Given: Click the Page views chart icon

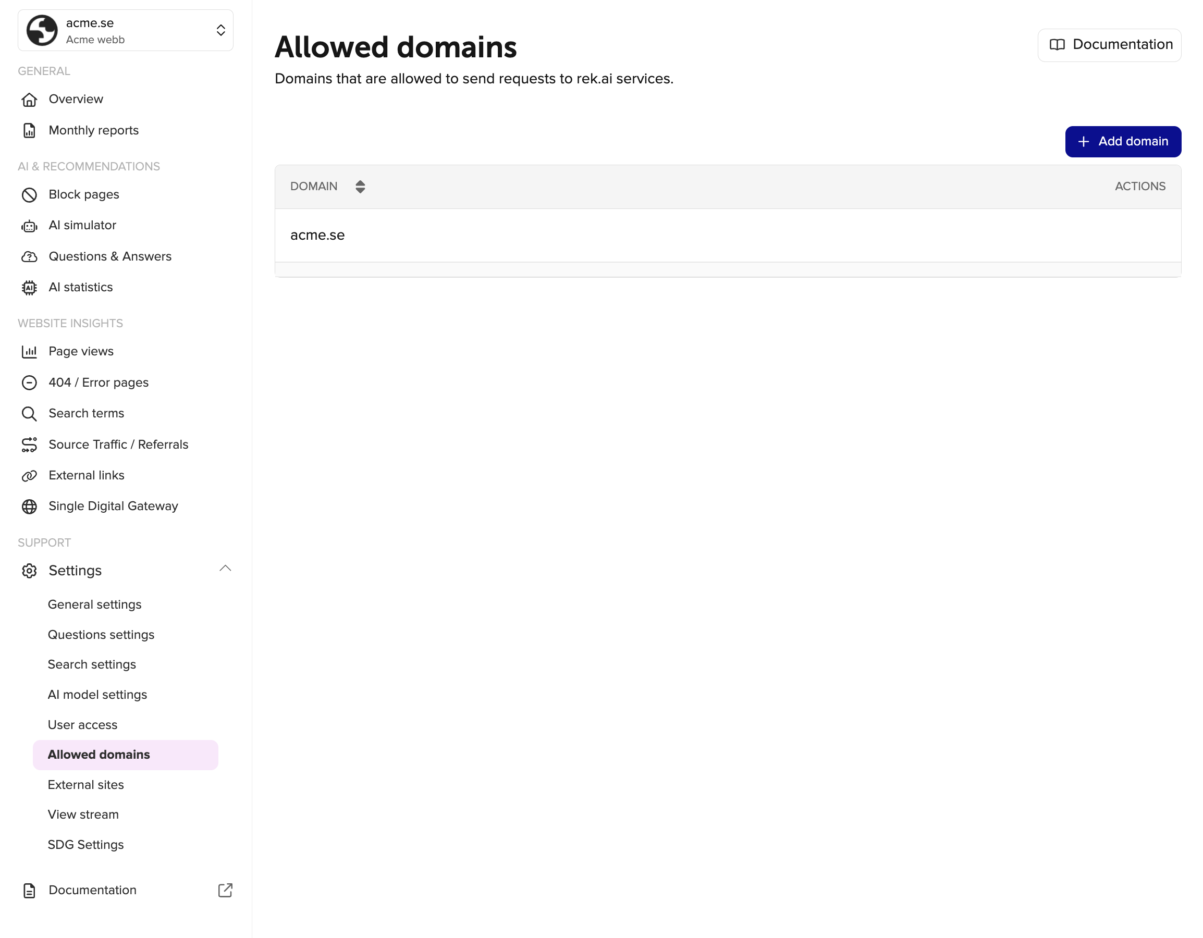Looking at the screenshot, I should coord(29,351).
